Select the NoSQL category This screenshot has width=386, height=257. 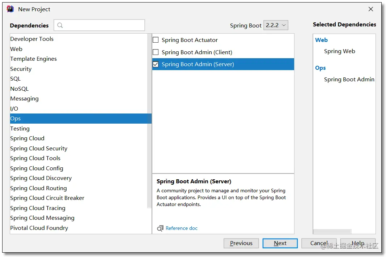coord(79,89)
